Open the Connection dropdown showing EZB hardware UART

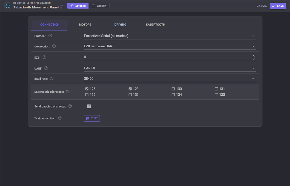point(170,46)
